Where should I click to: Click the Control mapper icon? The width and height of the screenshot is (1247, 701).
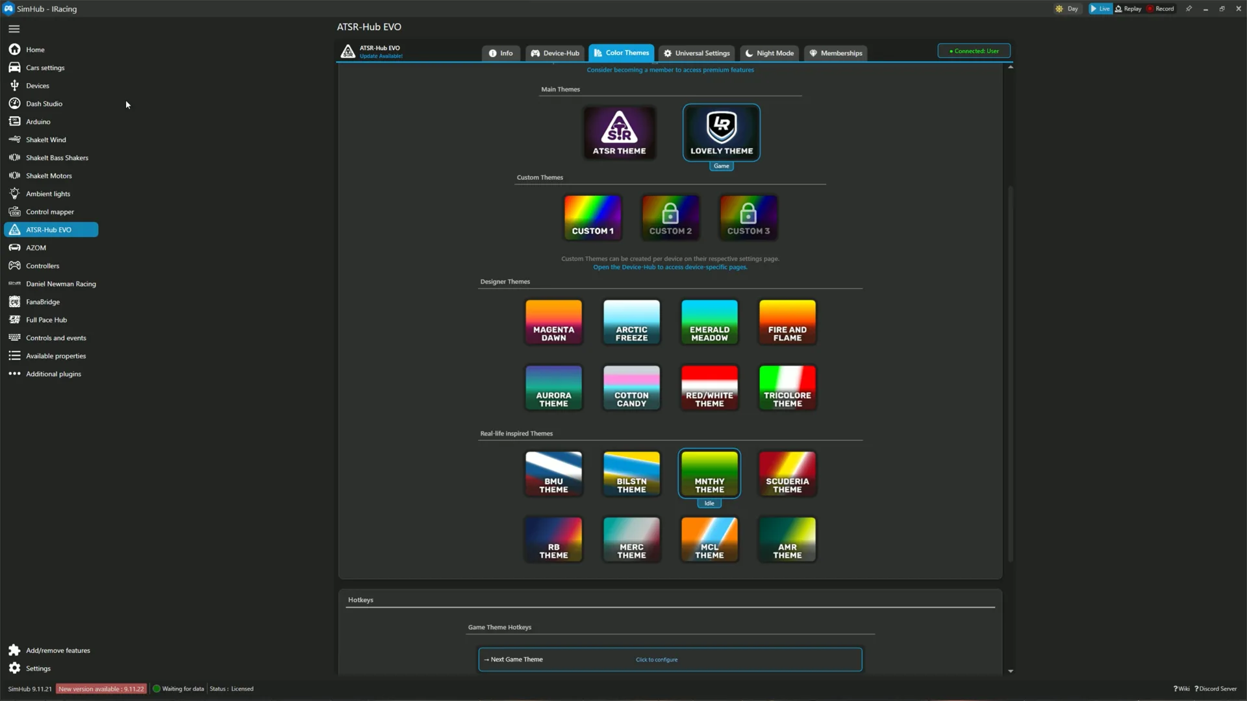[x=14, y=212]
